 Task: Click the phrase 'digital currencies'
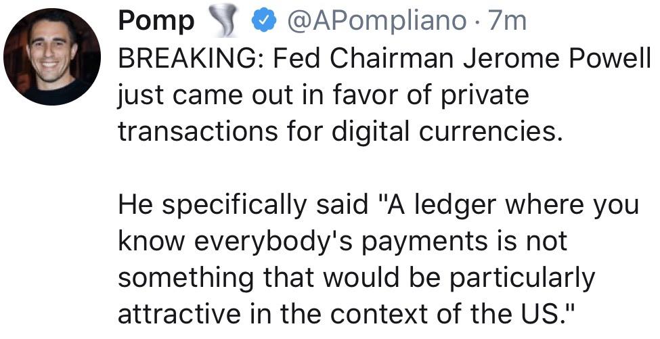[x=447, y=131]
